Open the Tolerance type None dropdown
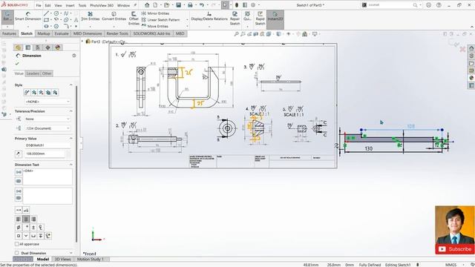 pos(47,119)
